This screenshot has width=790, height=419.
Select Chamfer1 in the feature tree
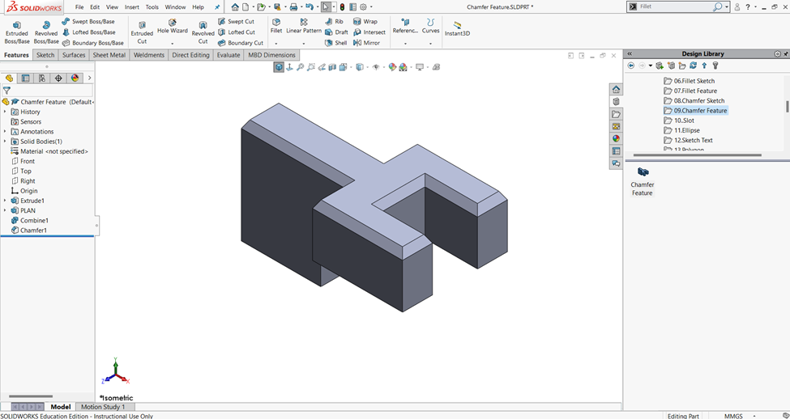point(28,231)
